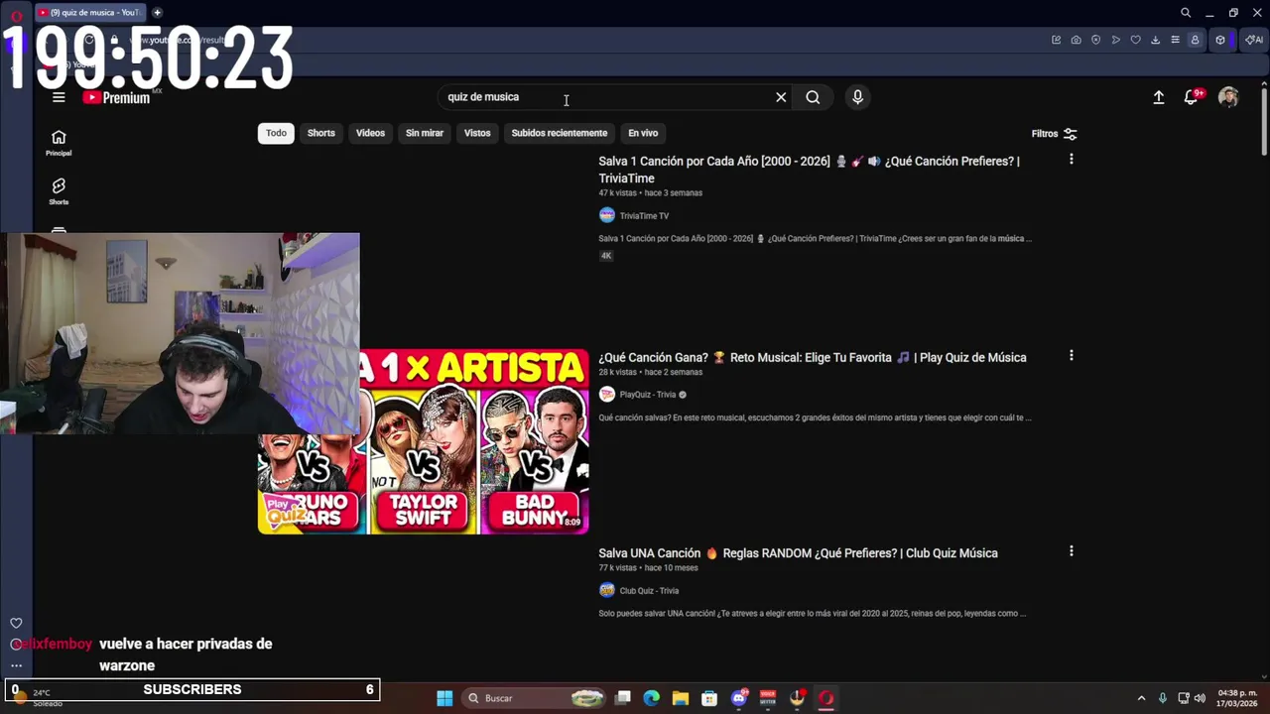This screenshot has width=1270, height=714.
Task: Open the browser AI assistant button
Action: (x=1254, y=40)
